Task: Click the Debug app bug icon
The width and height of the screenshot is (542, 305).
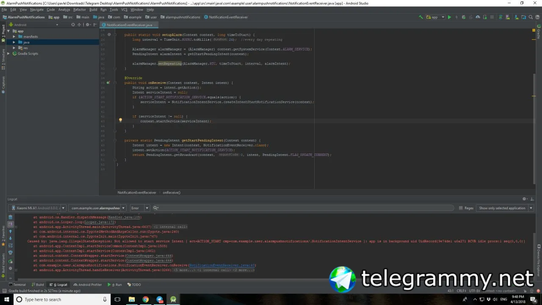Action: [x=464, y=17]
